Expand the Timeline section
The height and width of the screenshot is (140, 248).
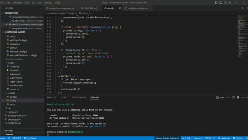pos(9,135)
